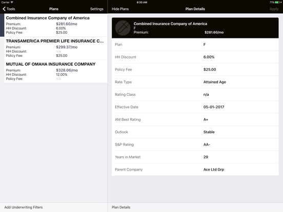This screenshot has height=212, width=283.
Task: Click the 8:33 AM clock
Action: (x=142, y=3)
